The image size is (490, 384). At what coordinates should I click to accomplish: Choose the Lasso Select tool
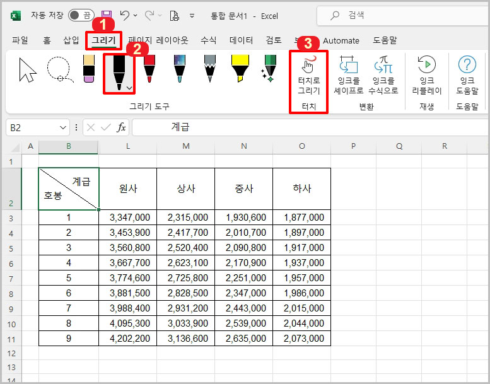[60, 70]
